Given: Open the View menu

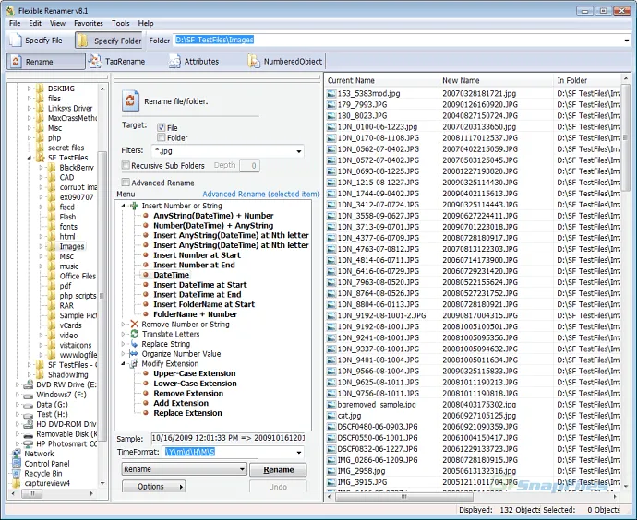Looking at the screenshot, I should (x=57, y=24).
